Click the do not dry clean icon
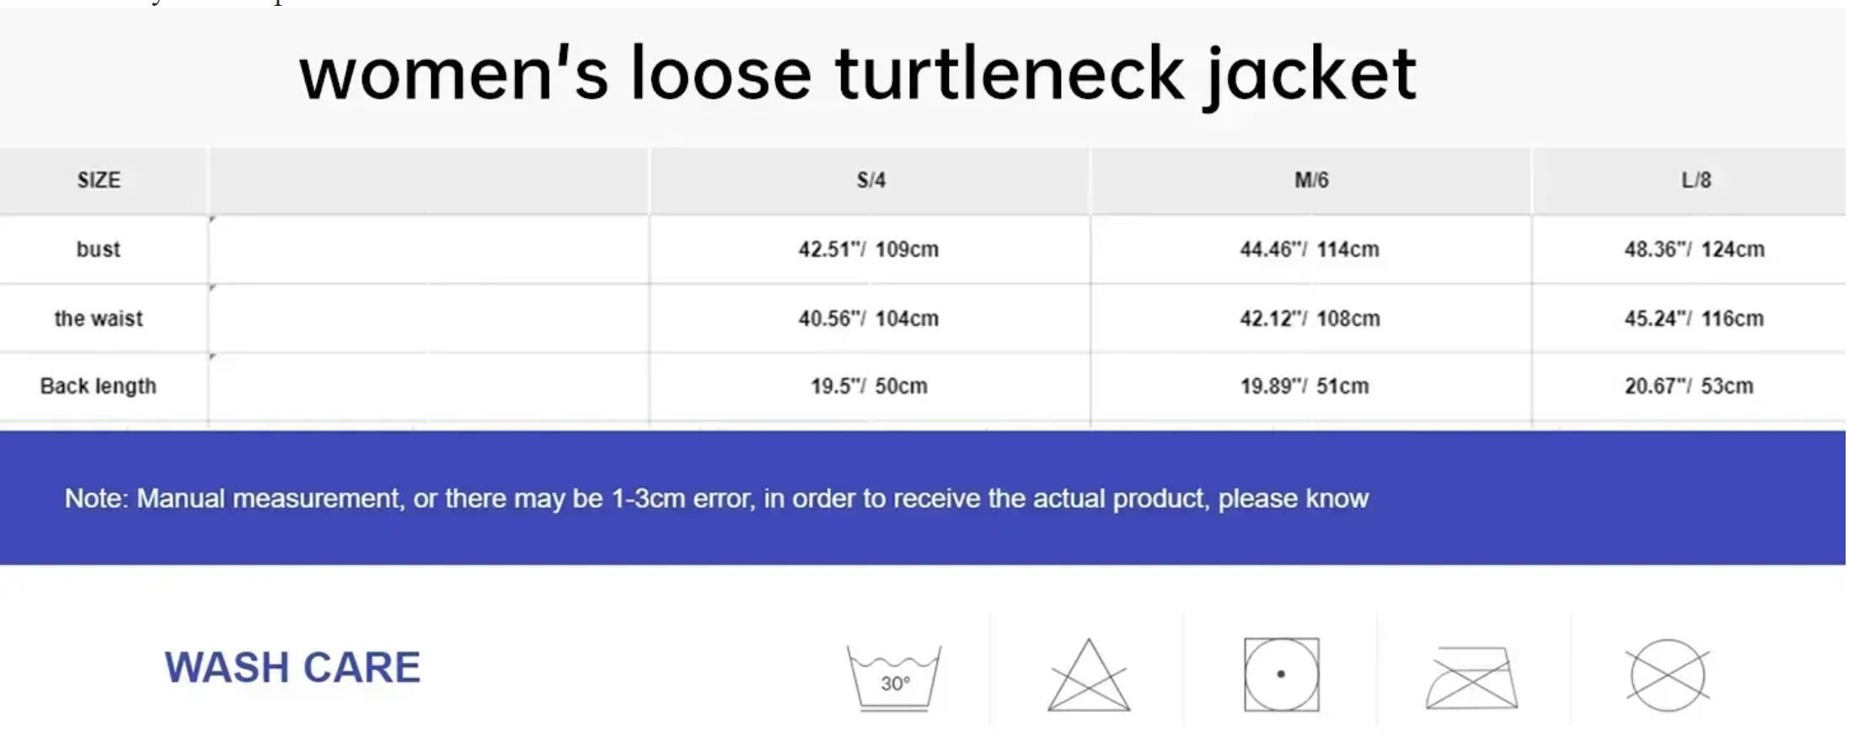Screen dimensions: 1865x743 coord(1667,676)
